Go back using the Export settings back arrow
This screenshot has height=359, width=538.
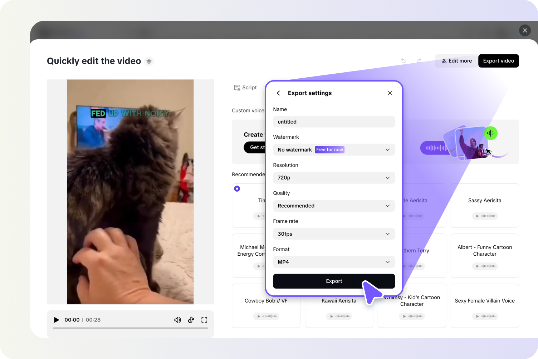278,93
